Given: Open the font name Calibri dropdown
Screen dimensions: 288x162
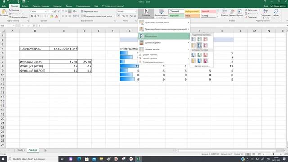Looking at the screenshot, I should pyautogui.click(x=46, y=11).
